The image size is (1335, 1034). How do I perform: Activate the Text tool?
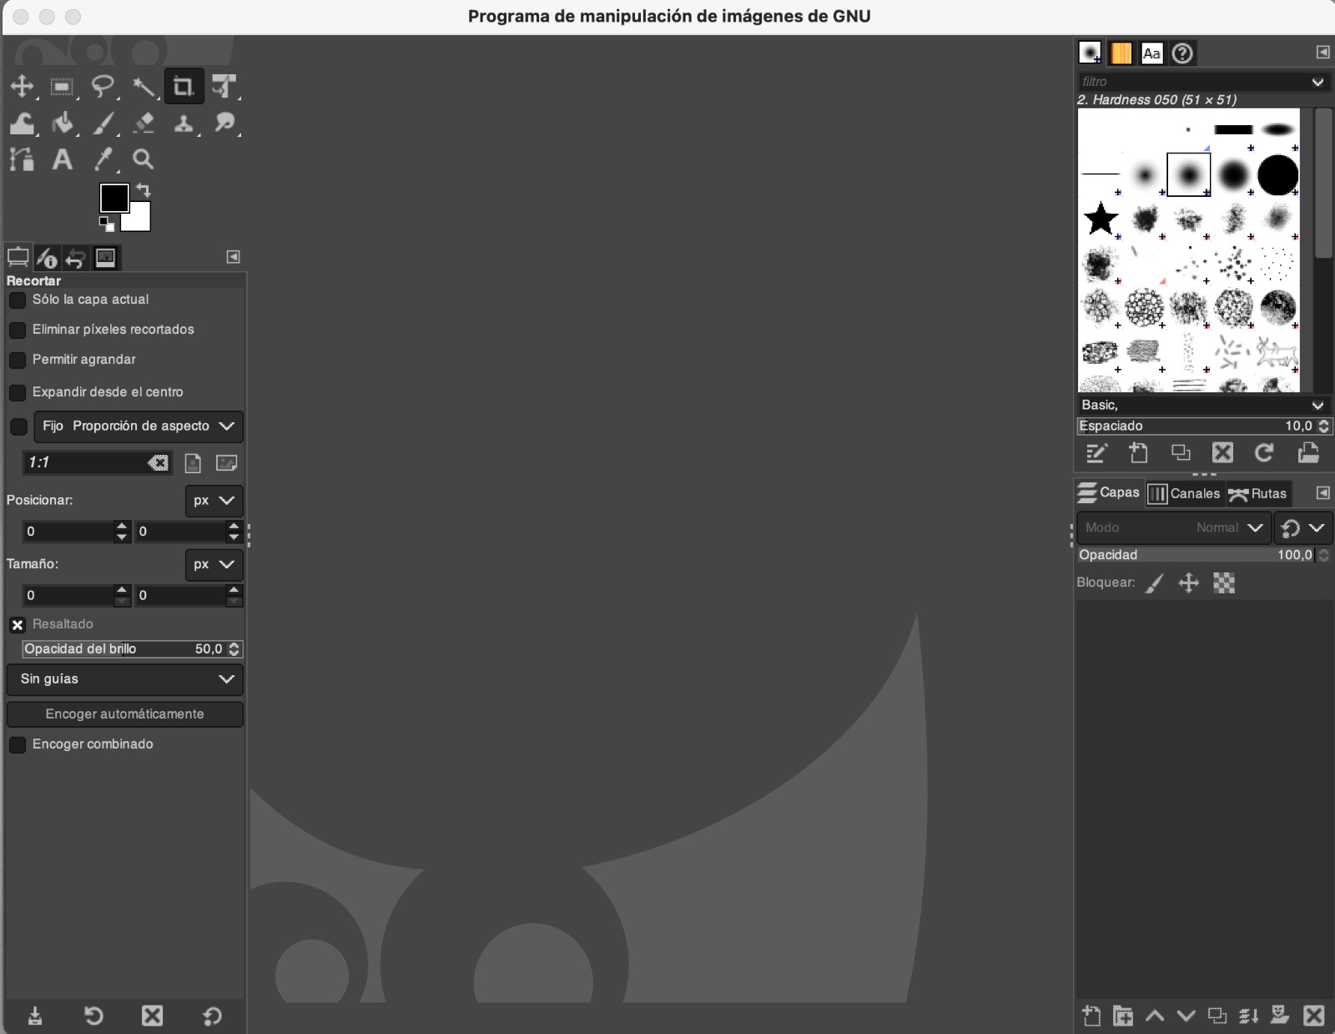63,159
